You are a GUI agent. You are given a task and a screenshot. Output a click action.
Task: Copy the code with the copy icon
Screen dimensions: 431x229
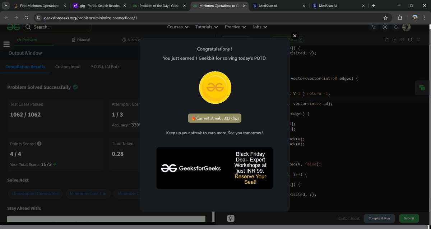pyautogui.click(x=387, y=39)
